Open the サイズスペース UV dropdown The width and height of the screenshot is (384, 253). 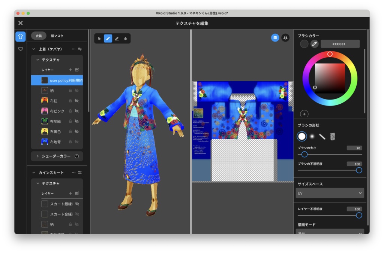330,193
